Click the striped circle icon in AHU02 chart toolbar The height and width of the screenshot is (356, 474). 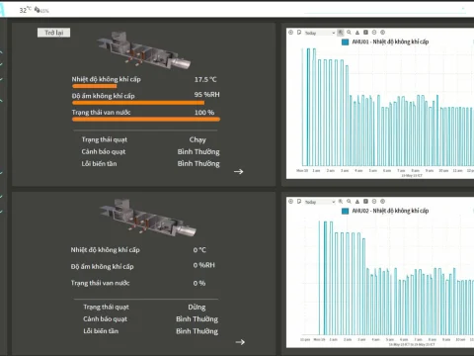click(x=374, y=202)
